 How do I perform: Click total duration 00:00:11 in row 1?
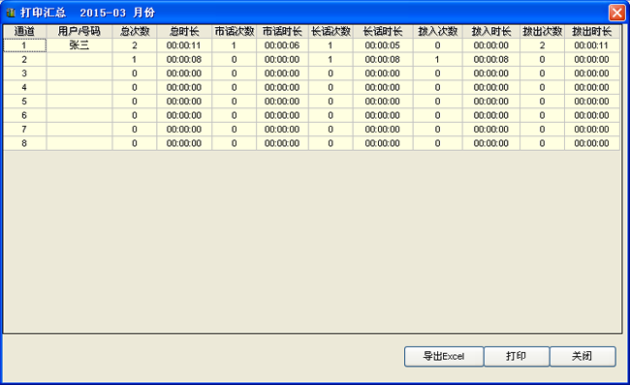coord(184,45)
